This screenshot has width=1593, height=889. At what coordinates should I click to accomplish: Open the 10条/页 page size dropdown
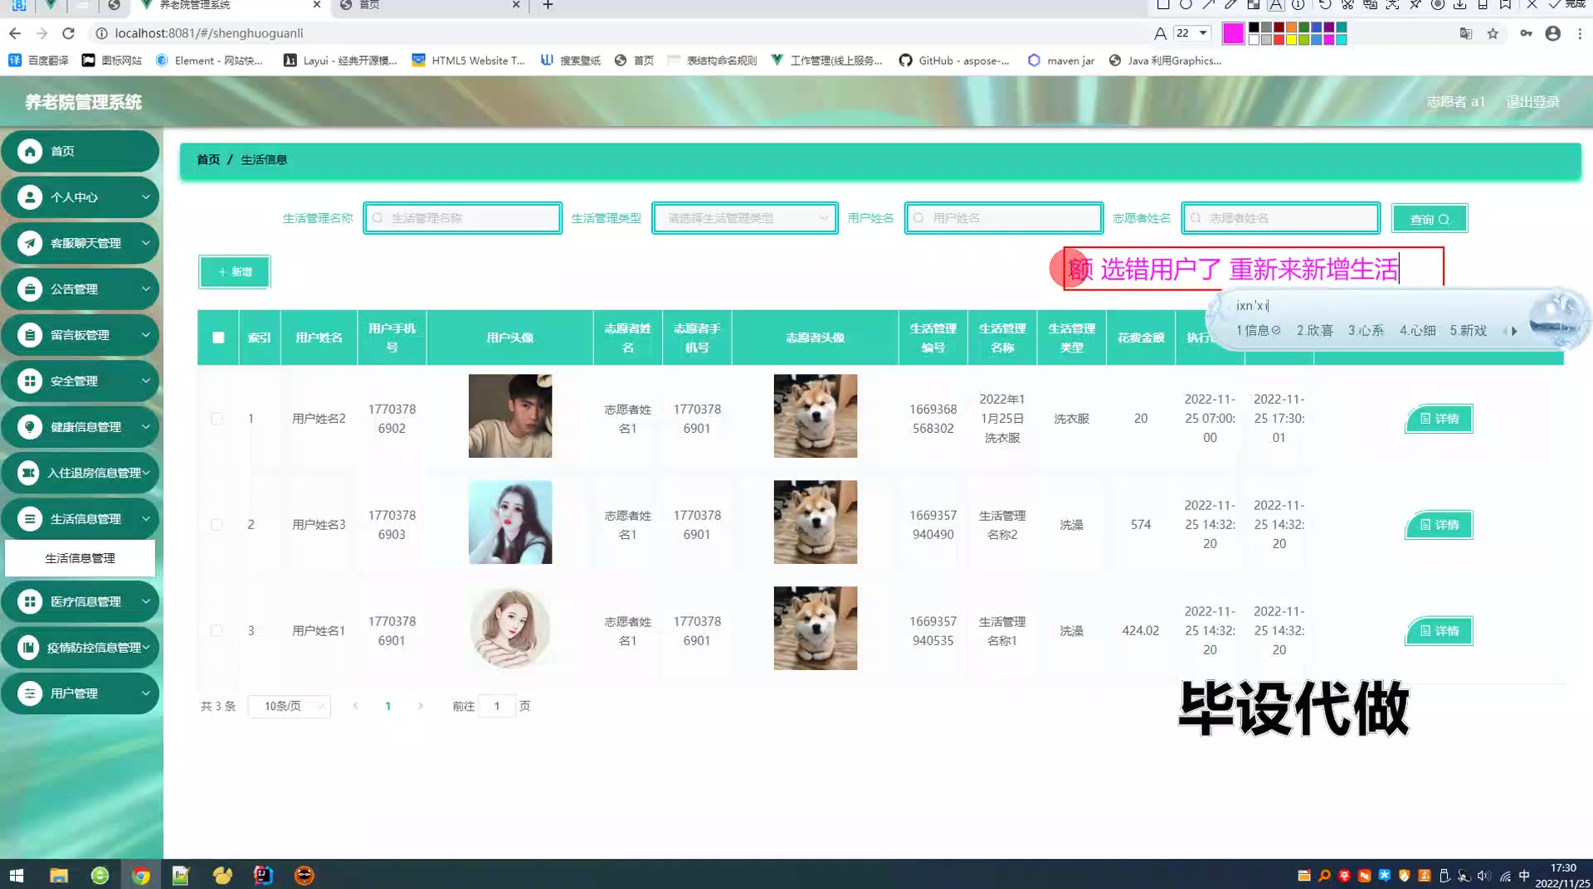290,707
